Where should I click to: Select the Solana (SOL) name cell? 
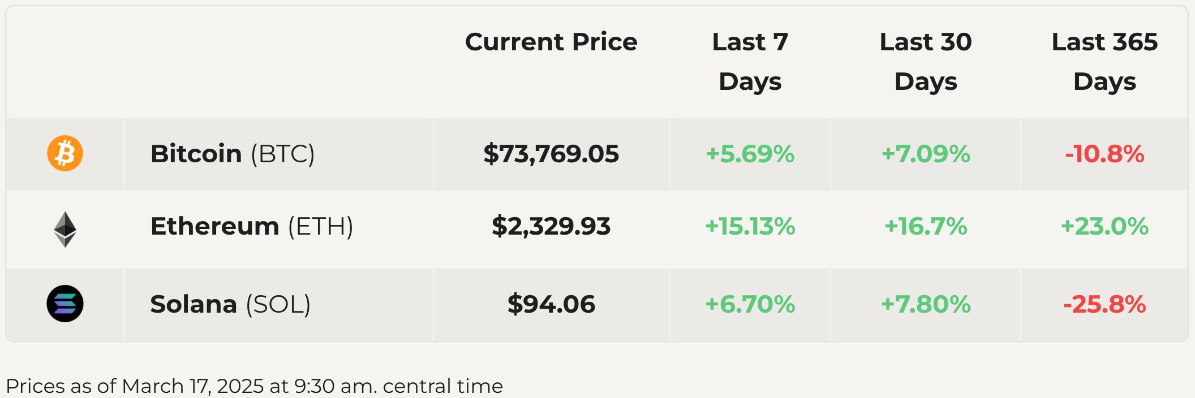(x=230, y=304)
